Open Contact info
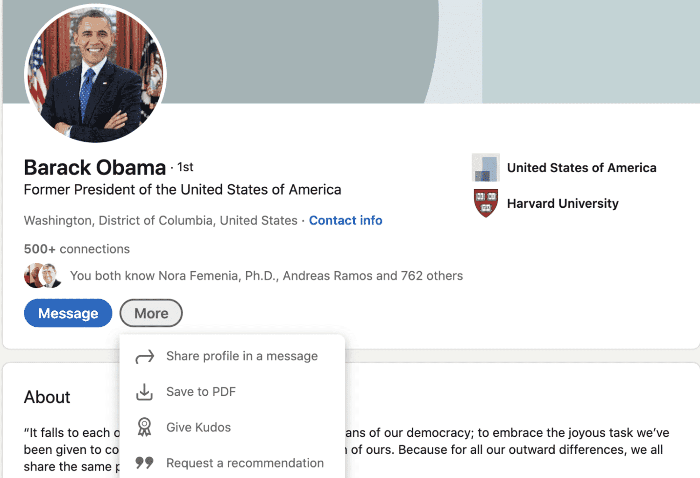The height and width of the screenshot is (478, 700). pyautogui.click(x=346, y=220)
